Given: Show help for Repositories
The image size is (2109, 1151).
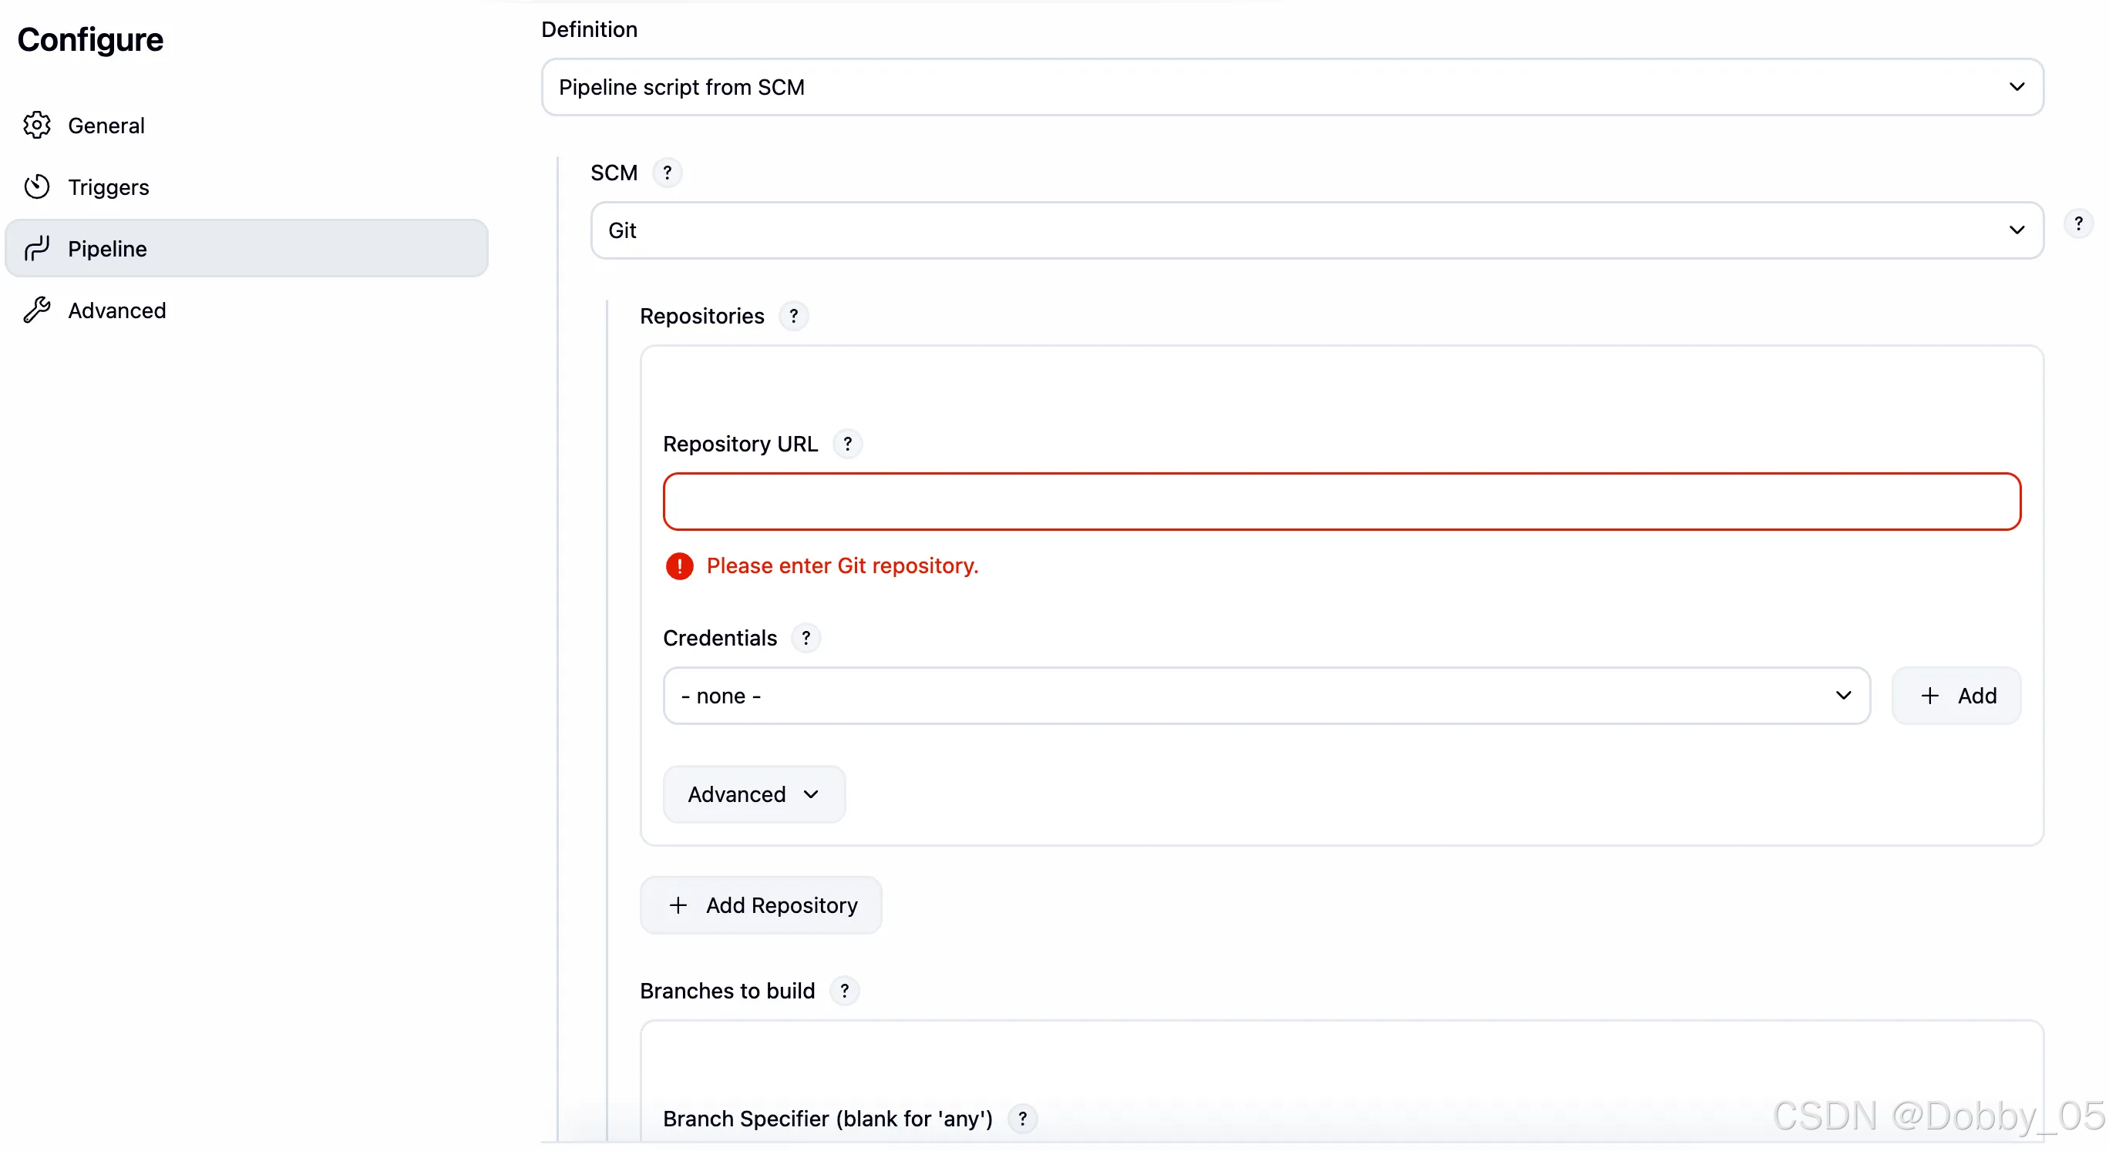Looking at the screenshot, I should [793, 316].
